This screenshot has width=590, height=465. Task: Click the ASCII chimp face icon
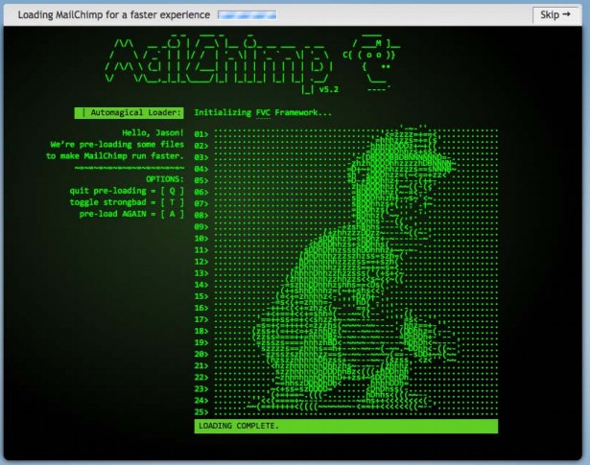370,62
